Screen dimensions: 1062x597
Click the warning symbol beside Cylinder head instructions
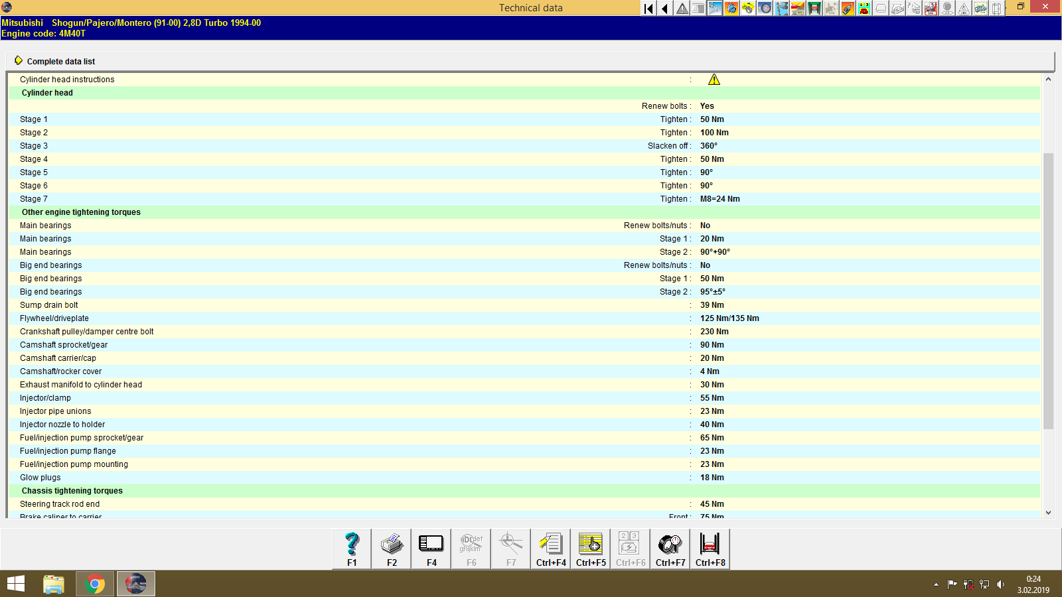(x=715, y=79)
